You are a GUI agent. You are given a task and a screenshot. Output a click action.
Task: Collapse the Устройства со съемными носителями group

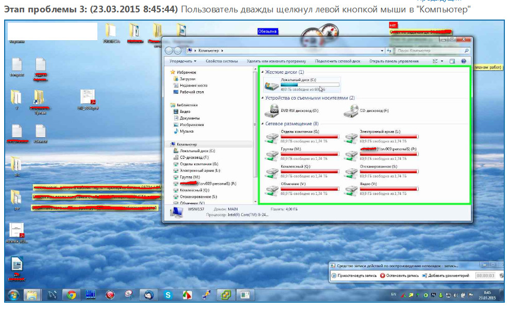[262, 97]
